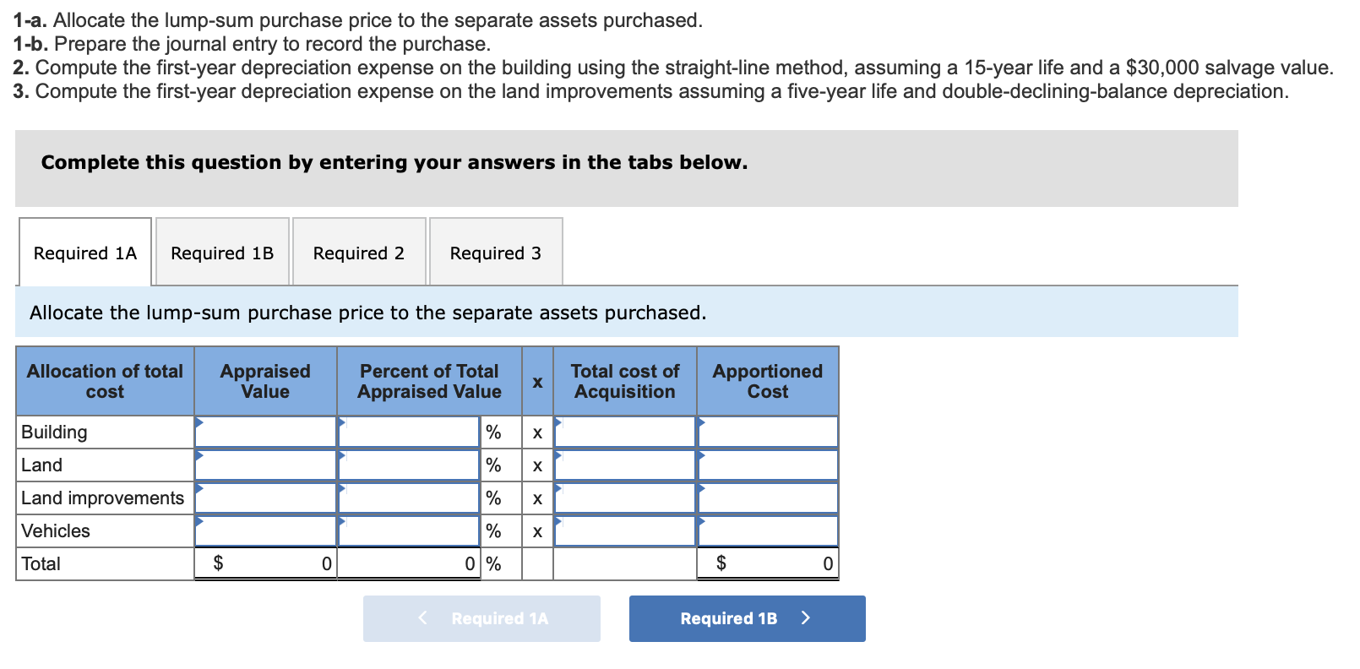The height and width of the screenshot is (669, 1360).
Task: Select the Required 3 tab
Action: pyautogui.click(x=495, y=252)
